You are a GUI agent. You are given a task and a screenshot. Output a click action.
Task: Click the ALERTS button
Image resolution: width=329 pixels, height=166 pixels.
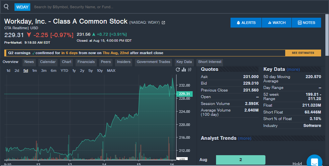(246, 23)
